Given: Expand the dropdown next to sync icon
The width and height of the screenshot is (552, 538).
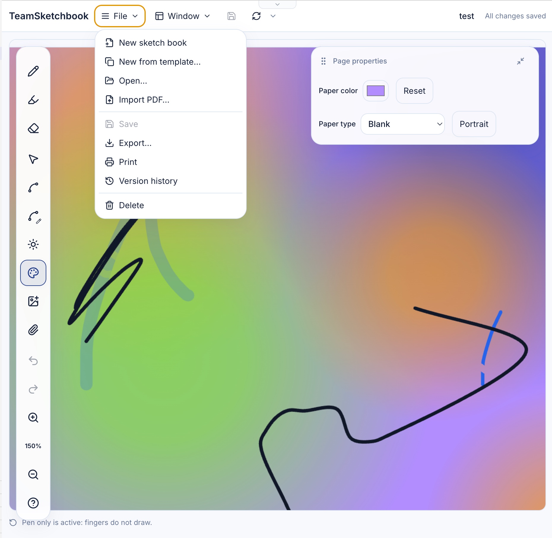Looking at the screenshot, I should 273,16.
